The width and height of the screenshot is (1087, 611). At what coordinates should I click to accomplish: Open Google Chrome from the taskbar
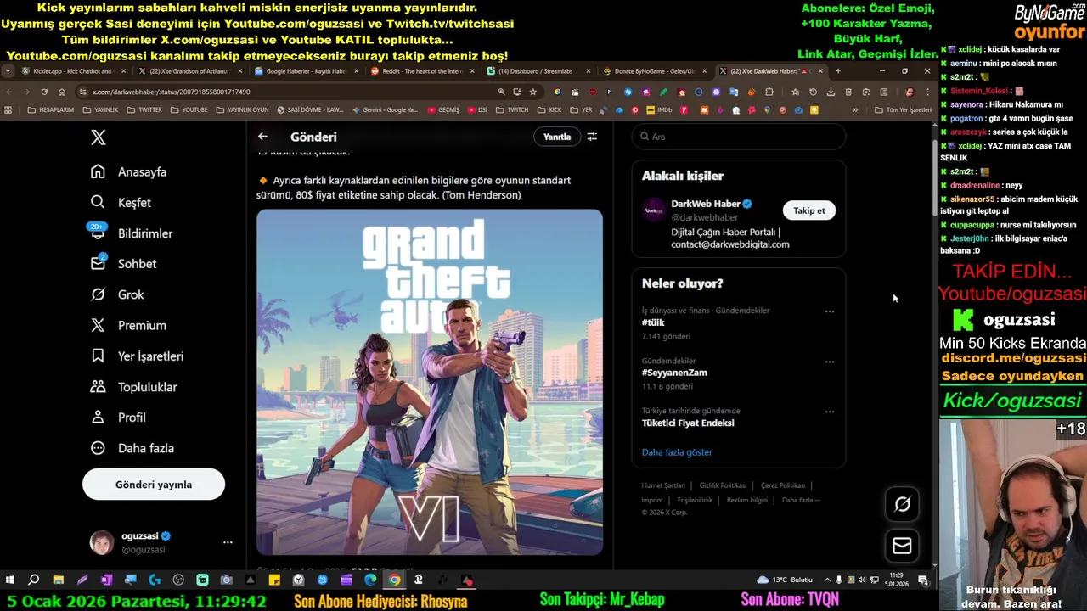[394, 580]
